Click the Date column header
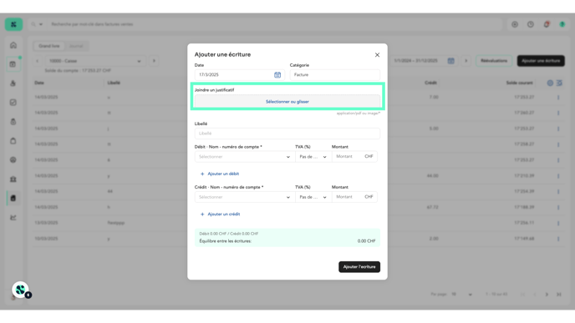The width and height of the screenshot is (575, 323). tap(39, 83)
